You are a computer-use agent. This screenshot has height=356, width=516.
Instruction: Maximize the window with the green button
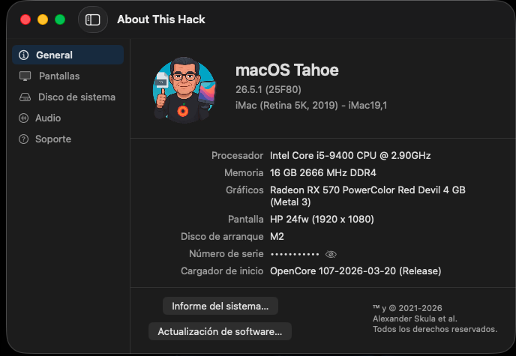pyautogui.click(x=60, y=19)
